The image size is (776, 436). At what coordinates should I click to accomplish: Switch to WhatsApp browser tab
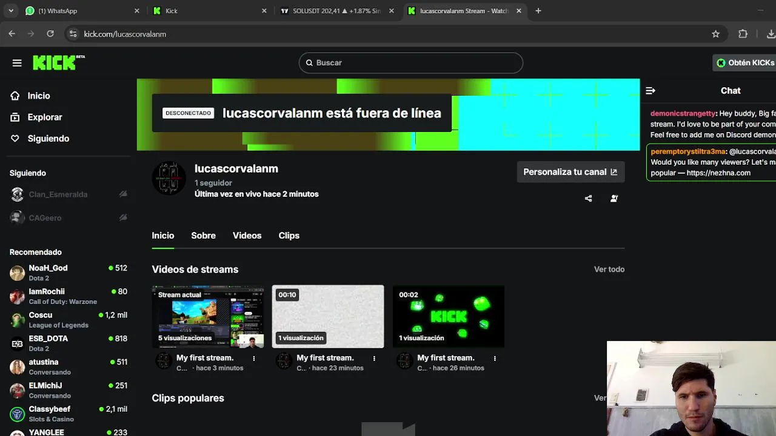tap(81, 11)
